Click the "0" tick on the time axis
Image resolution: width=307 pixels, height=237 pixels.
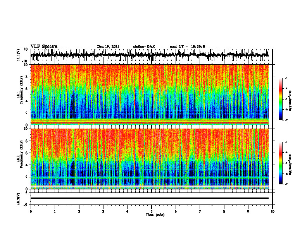pos(31,211)
